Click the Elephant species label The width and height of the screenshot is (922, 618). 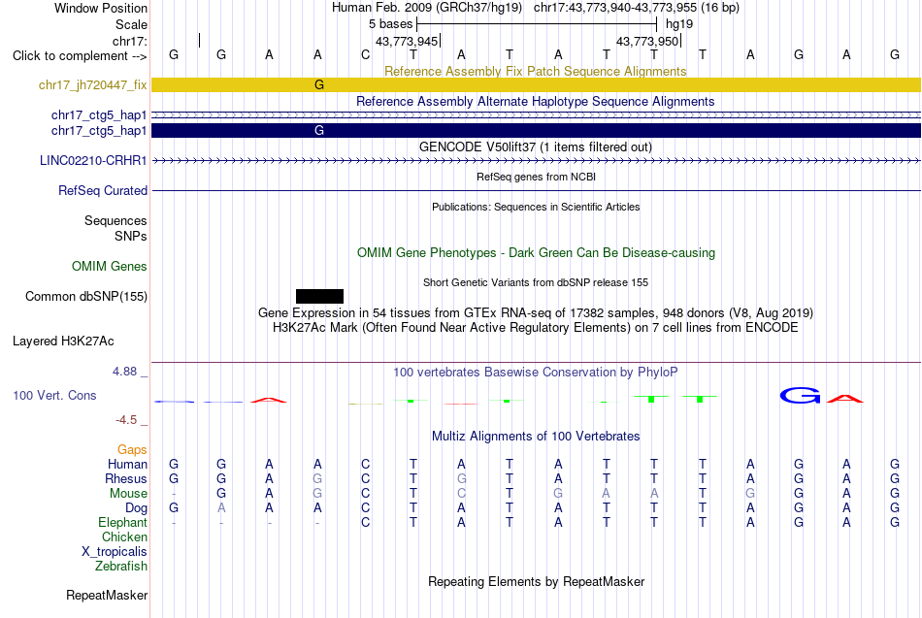click(x=122, y=522)
